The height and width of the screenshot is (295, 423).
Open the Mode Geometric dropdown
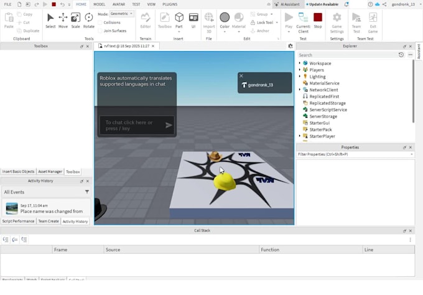122,14
